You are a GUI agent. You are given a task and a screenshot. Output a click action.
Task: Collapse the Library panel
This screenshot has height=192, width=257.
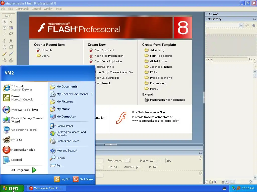point(210,19)
